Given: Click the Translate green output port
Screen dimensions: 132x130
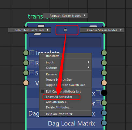Looking at the screenshot, I should tap(104, 53).
